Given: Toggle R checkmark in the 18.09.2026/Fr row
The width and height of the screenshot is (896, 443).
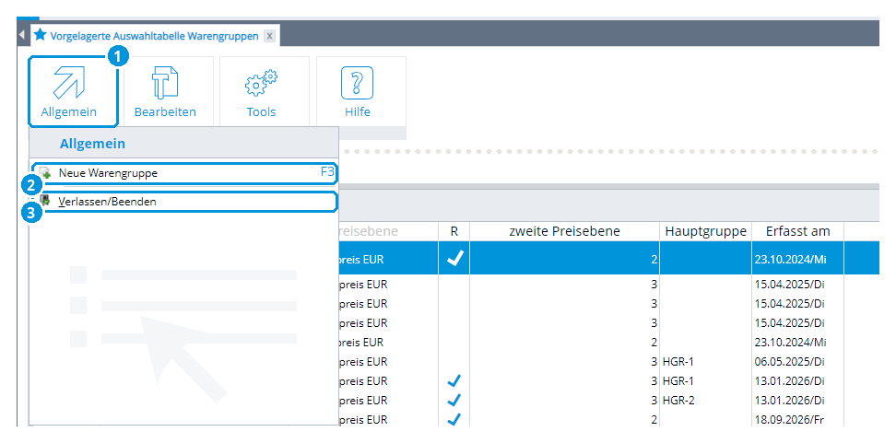Looking at the screenshot, I should pos(454,420).
